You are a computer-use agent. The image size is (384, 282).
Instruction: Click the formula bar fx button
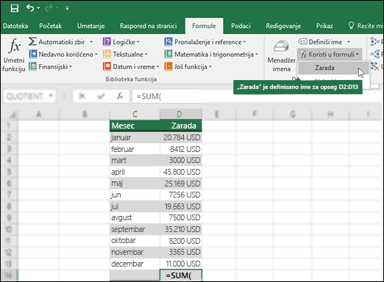[x=120, y=96]
